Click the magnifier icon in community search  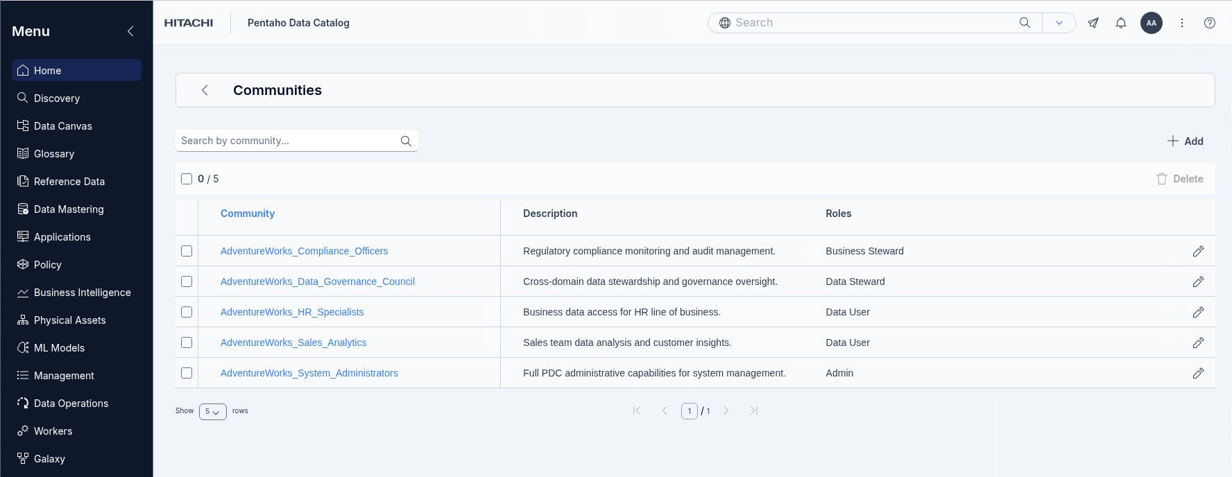pyautogui.click(x=406, y=141)
